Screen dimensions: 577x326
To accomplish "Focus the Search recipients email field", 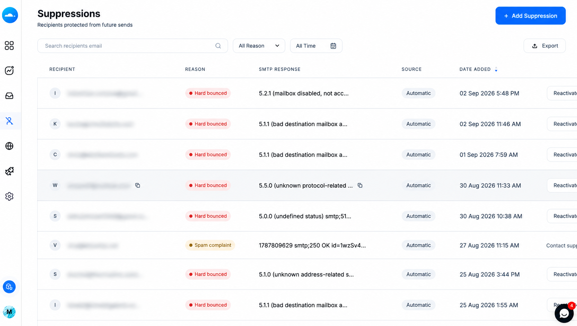I will pyautogui.click(x=132, y=46).
